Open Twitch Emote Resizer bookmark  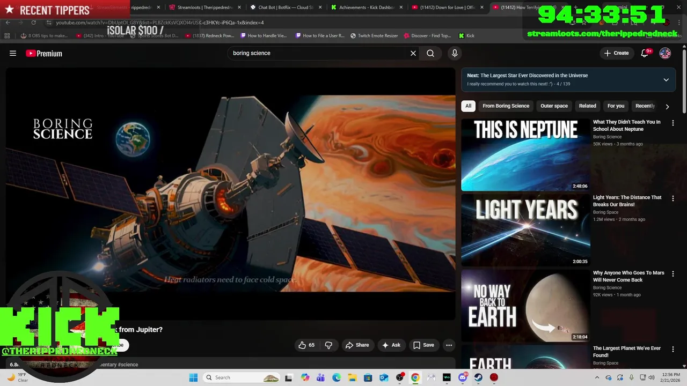coord(374,35)
